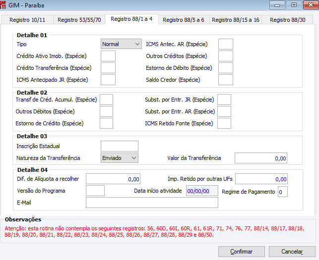Viewport: 319px width, 260px height.
Task: Click the Saldo Credor (Espécie) field
Action: 226,80
